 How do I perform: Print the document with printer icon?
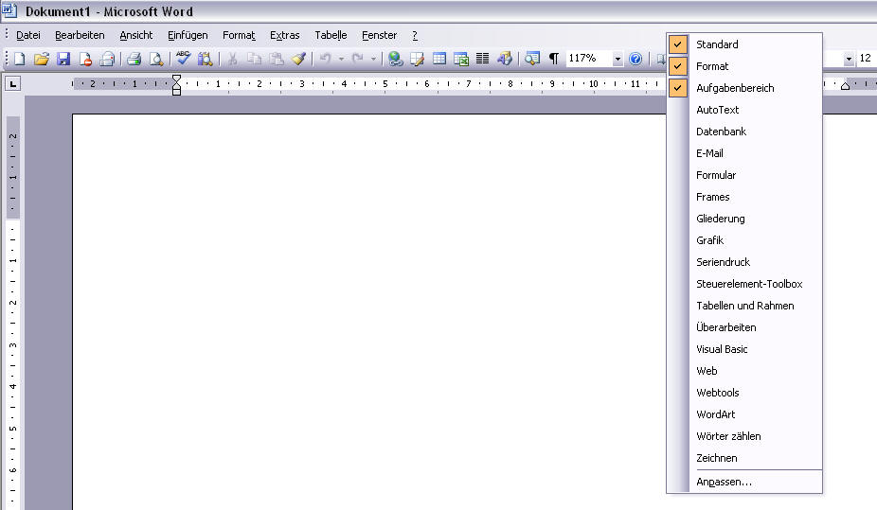[x=134, y=59]
